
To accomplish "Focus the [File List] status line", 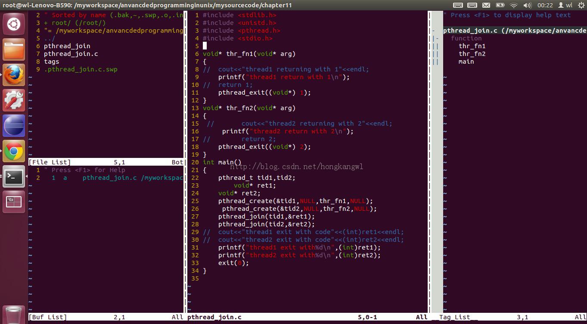I will click(106, 162).
